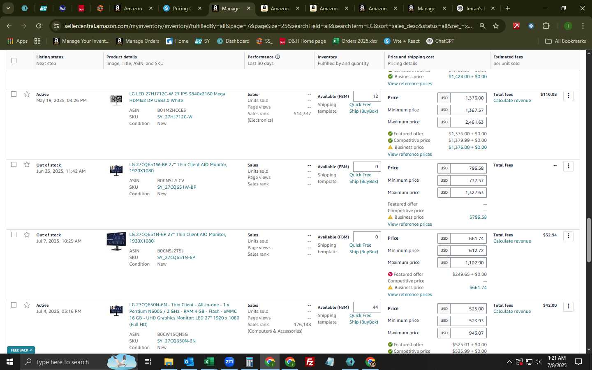The image size is (592, 370).
Task: View reference prices for LG 27CQ651N-6P
Action: coord(409,294)
